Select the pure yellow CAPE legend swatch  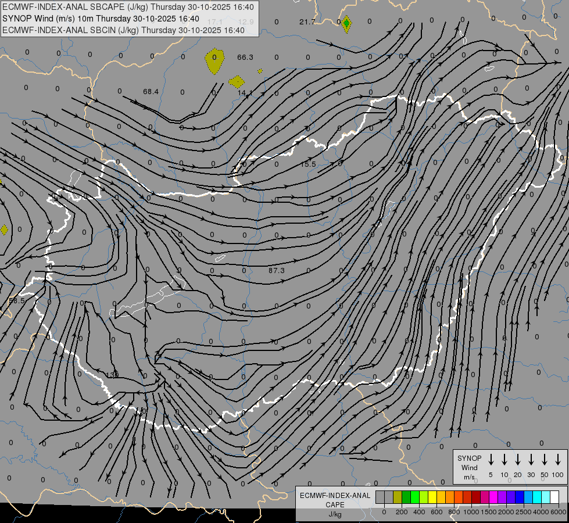[x=432, y=497]
